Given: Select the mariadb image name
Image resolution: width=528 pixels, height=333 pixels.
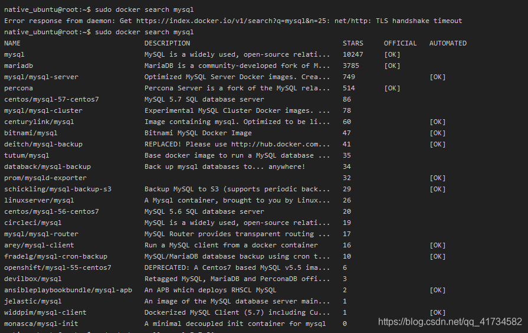Looking at the screenshot, I should (18, 66).
